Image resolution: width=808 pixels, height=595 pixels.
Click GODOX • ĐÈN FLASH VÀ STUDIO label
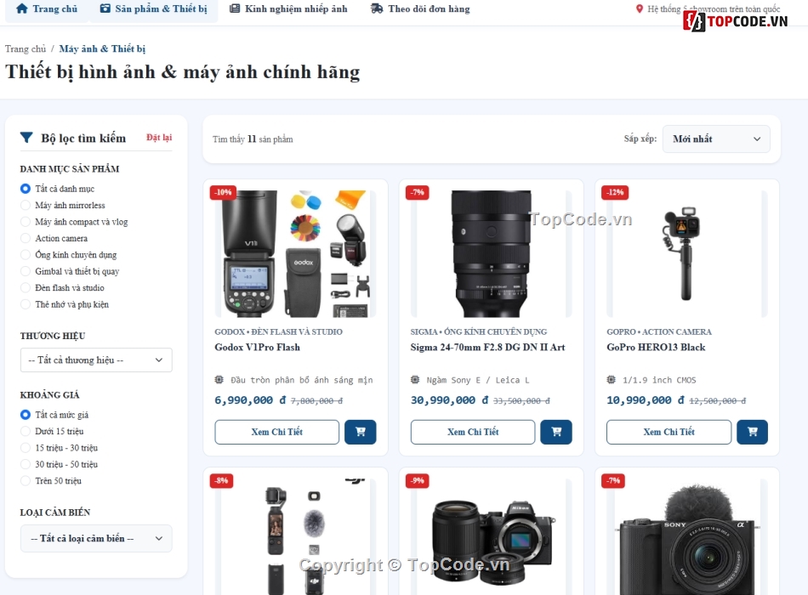point(278,331)
